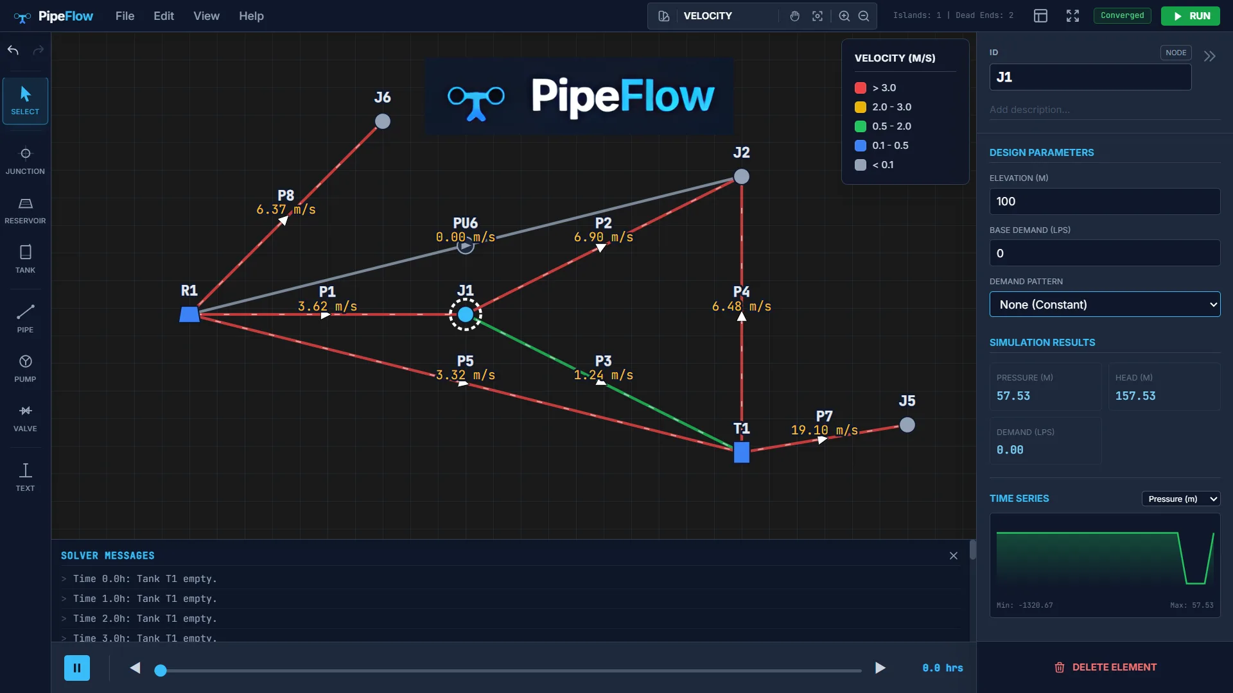The image size is (1233, 693).
Task: Click the fit-to-view focus icon
Action: [817, 16]
